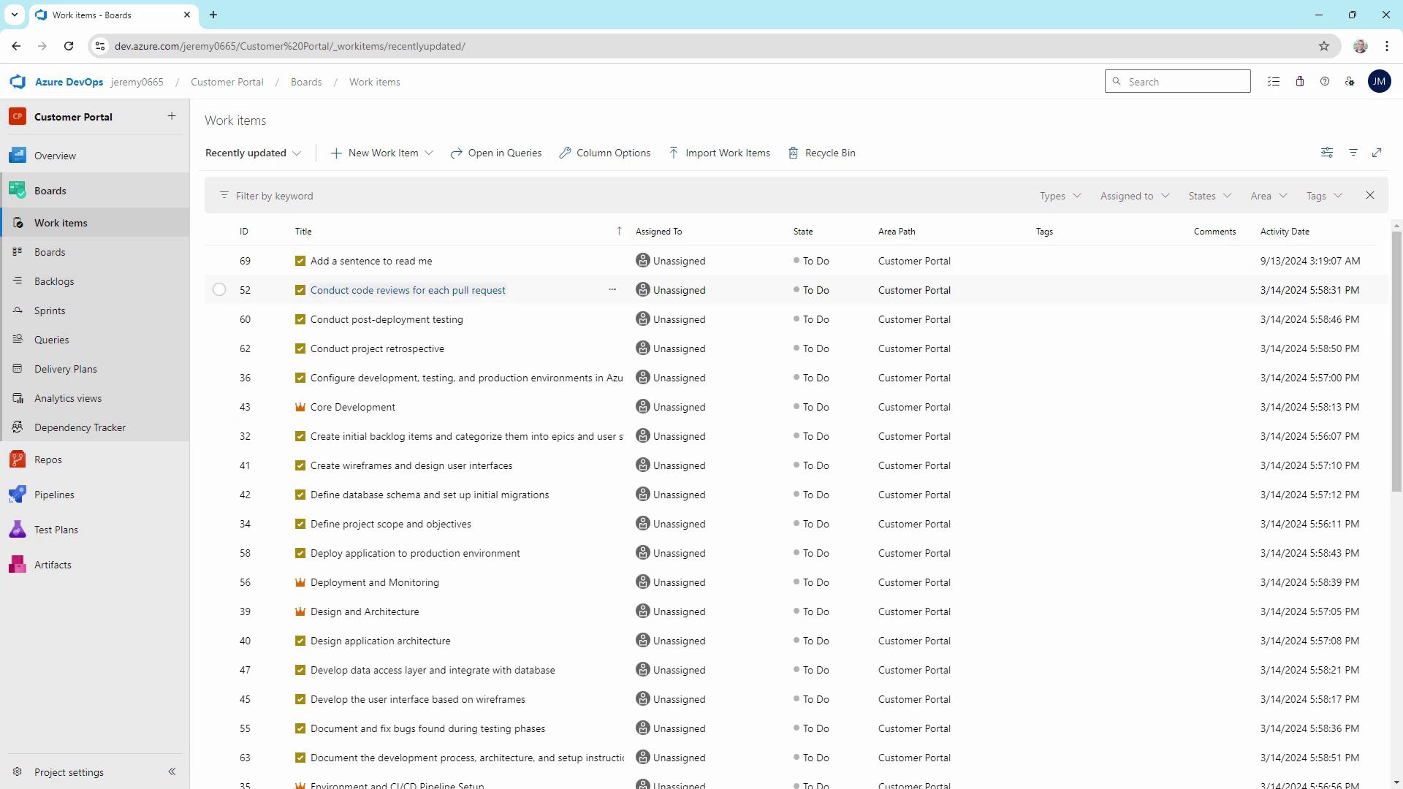
Task: Select row checkbox for item 52
Action: pyautogui.click(x=219, y=290)
